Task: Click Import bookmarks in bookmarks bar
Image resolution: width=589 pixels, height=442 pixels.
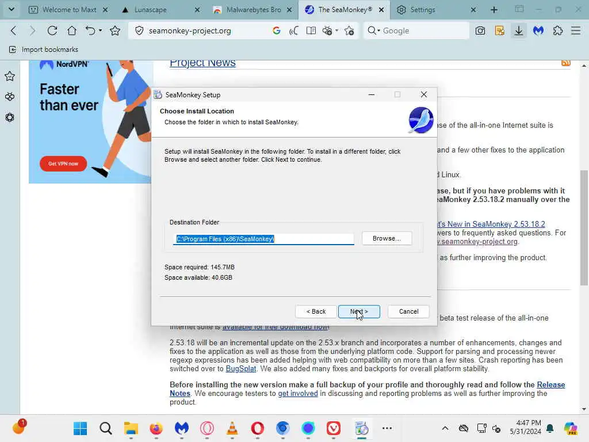Action: tap(44, 49)
